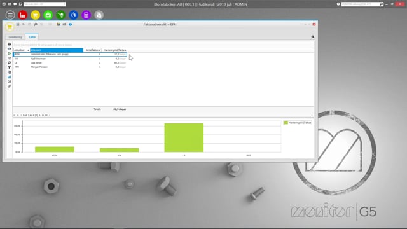Click the group-by drop area above column headers
The width and height of the screenshot is (407, 229).
tap(163, 45)
